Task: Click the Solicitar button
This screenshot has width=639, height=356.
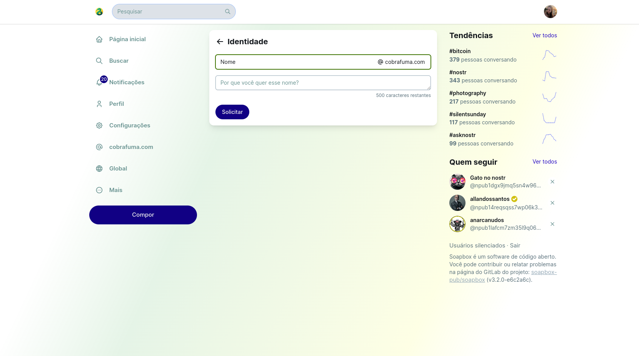Action: [232, 112]
